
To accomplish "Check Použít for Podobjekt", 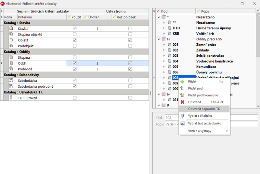I will tap(75, 46).
